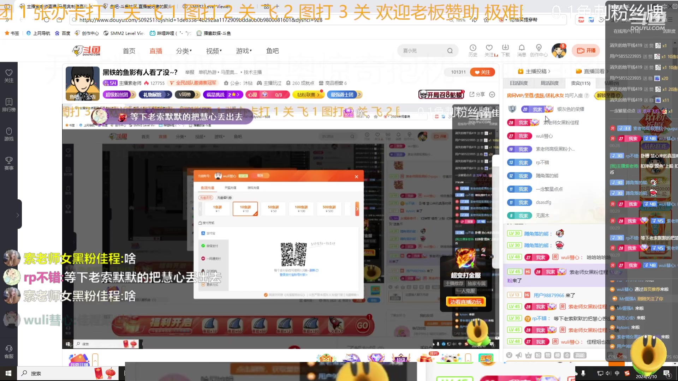Viewport: 678px width, 381px height.
Task: Close the recharge dialog in the stream
Action: coord(356,177)
